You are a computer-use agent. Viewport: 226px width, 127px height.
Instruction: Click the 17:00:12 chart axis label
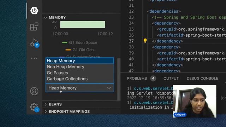105,34
